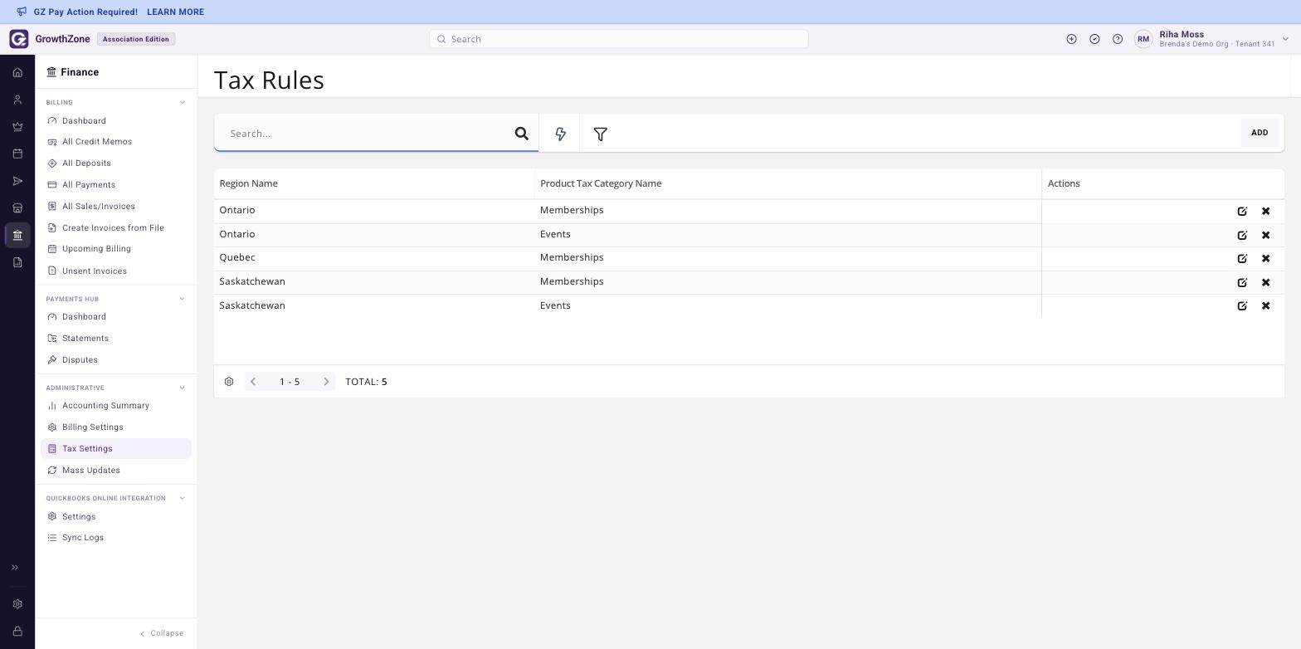The height and width of the screenshot is (649, 1301).
Task: Open table settings gear in pagination bar
Action: (229, 382)
